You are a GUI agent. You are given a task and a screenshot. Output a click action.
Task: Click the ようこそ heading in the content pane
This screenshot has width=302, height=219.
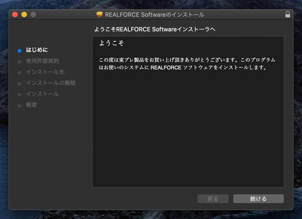tap(111, 43)
